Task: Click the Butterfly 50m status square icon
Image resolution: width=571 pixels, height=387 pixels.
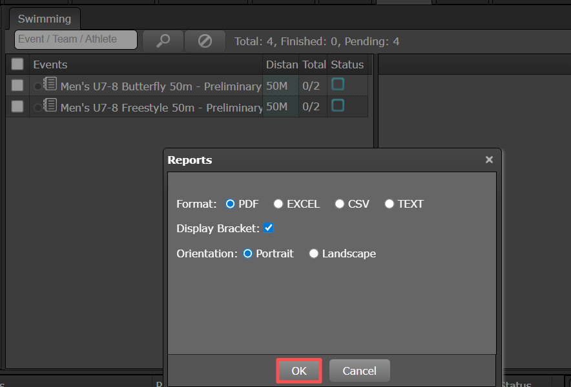Action: 338,84
